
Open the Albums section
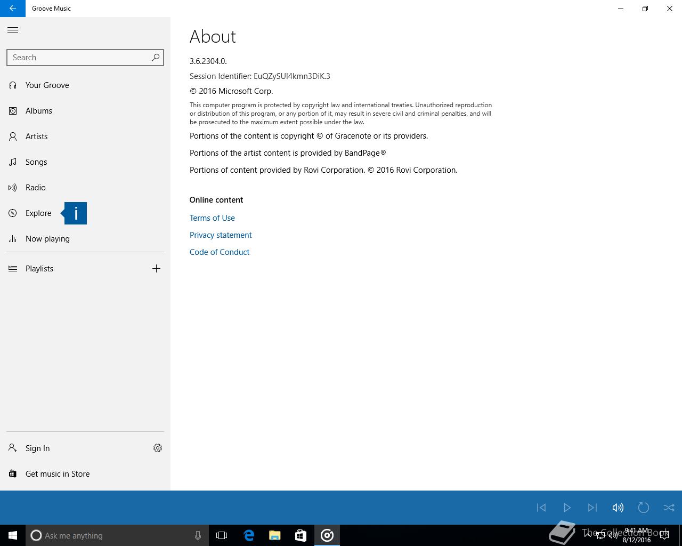(85, 111)
